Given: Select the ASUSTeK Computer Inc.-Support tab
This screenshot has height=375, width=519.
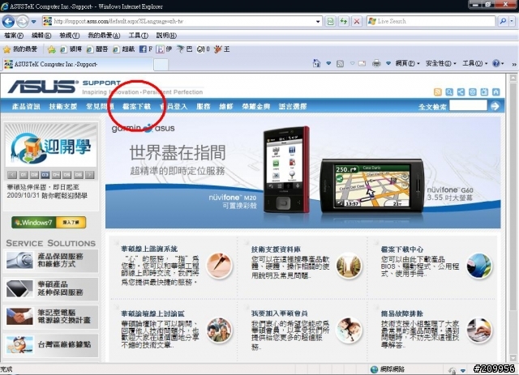Looking at the screenshot, I should point(78,64).
